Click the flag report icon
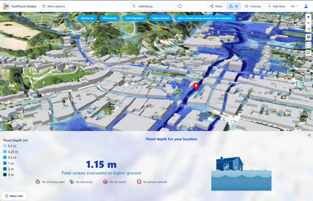Viewport: 313px width, 201px height. (x=308, y=53)
